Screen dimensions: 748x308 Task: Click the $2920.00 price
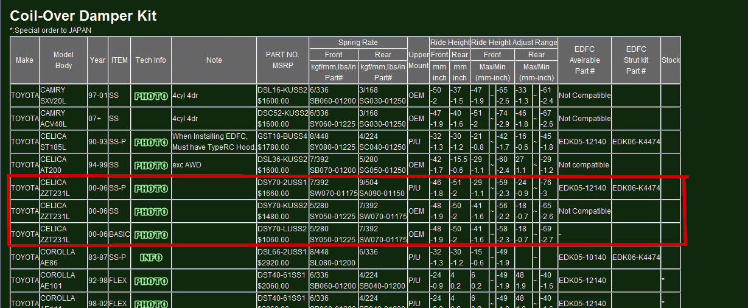pos(273,263)
